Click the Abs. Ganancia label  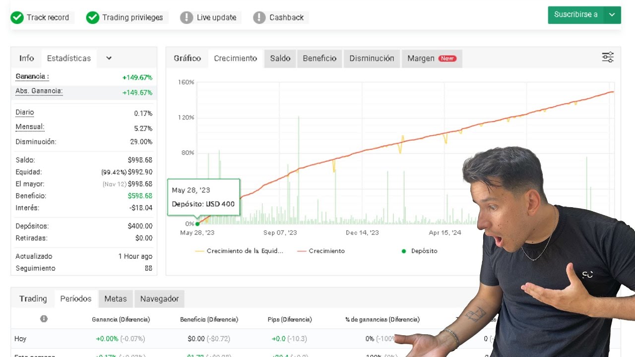coord(39,91)
